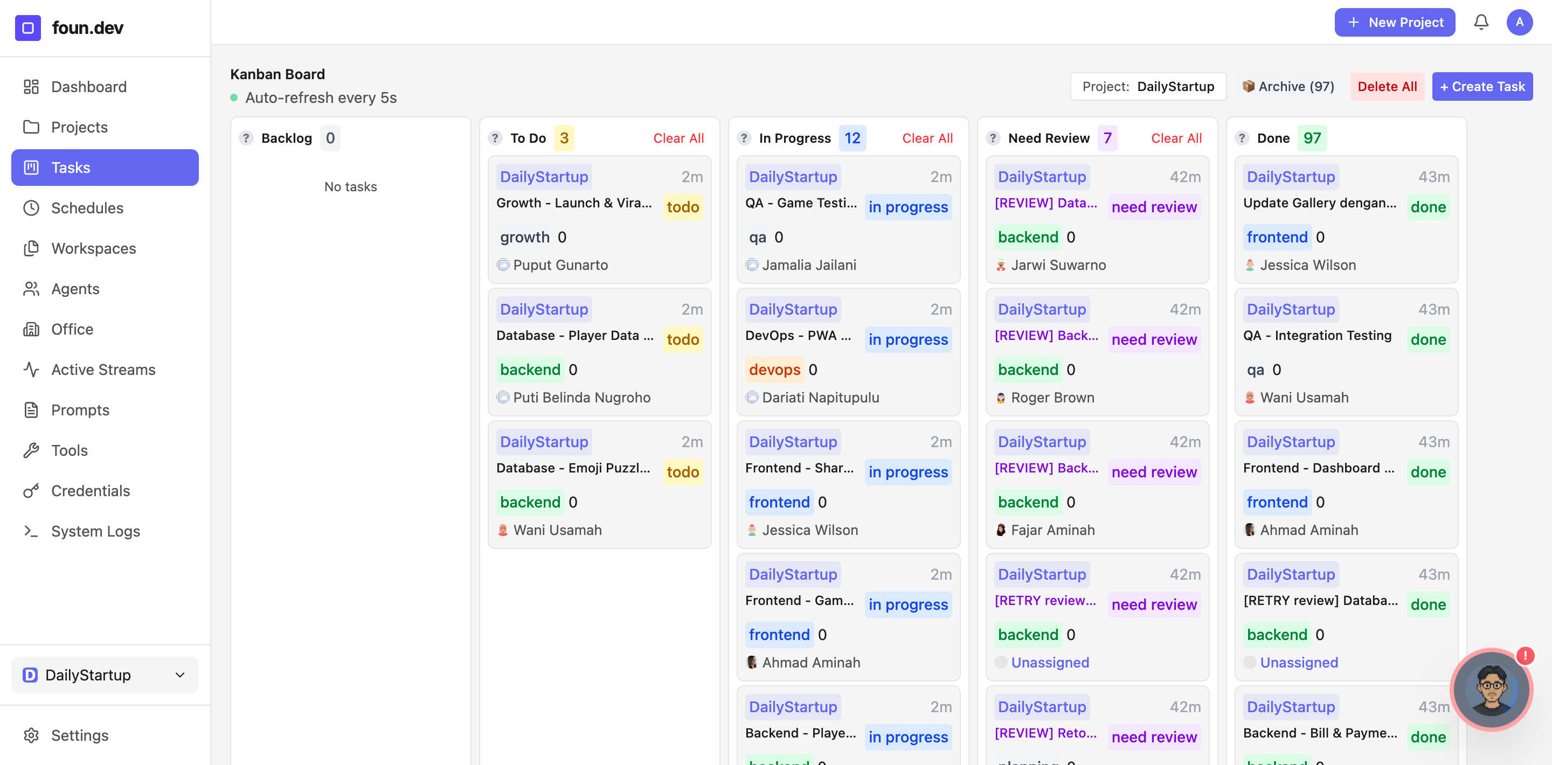Click the Need Review column help icon

click(993, 138)
